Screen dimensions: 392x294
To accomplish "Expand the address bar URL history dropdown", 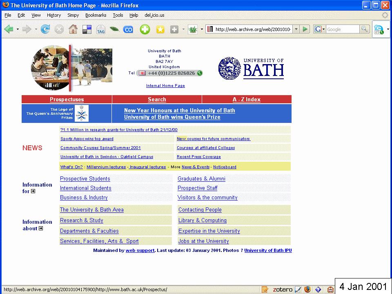I will (x=296, y=29).
